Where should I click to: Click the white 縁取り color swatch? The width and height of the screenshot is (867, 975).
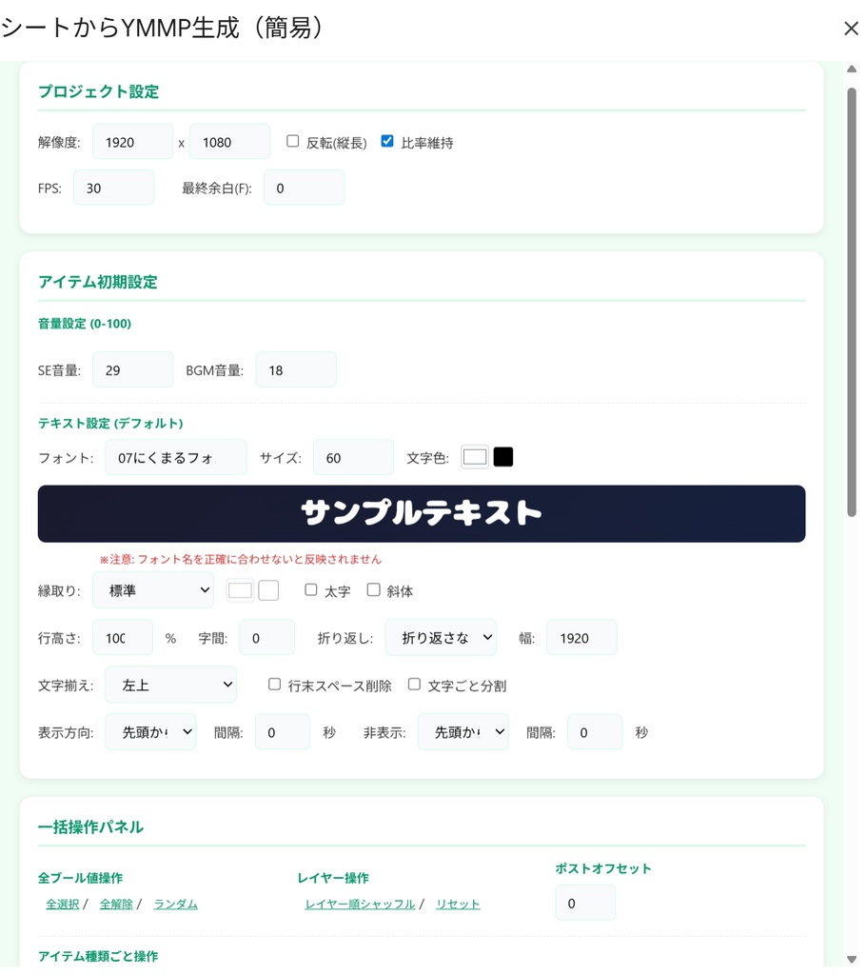pyautogui.click(x=239, y=590)
